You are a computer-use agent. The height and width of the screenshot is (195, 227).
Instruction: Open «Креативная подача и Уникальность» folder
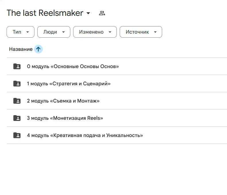pyautogui.click(x=85, y=135)
